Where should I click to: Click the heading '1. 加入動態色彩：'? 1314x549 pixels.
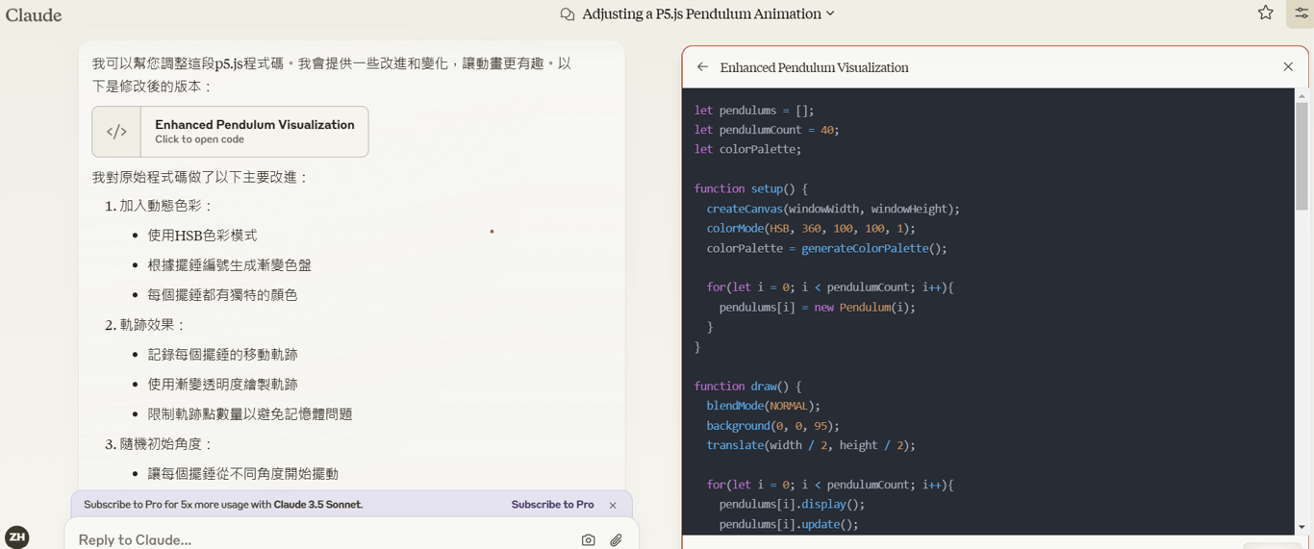pyautogui.click(x=159, y=206)
